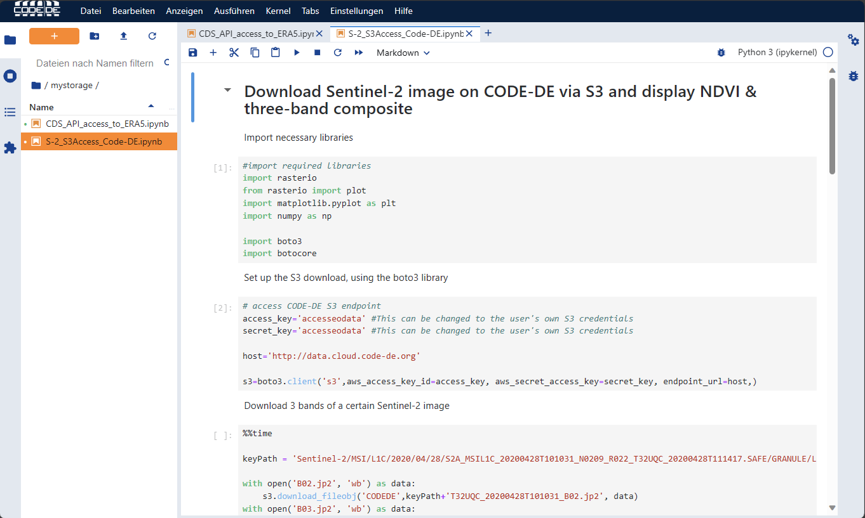Sort files by clicking Name column header

(42, 107)
